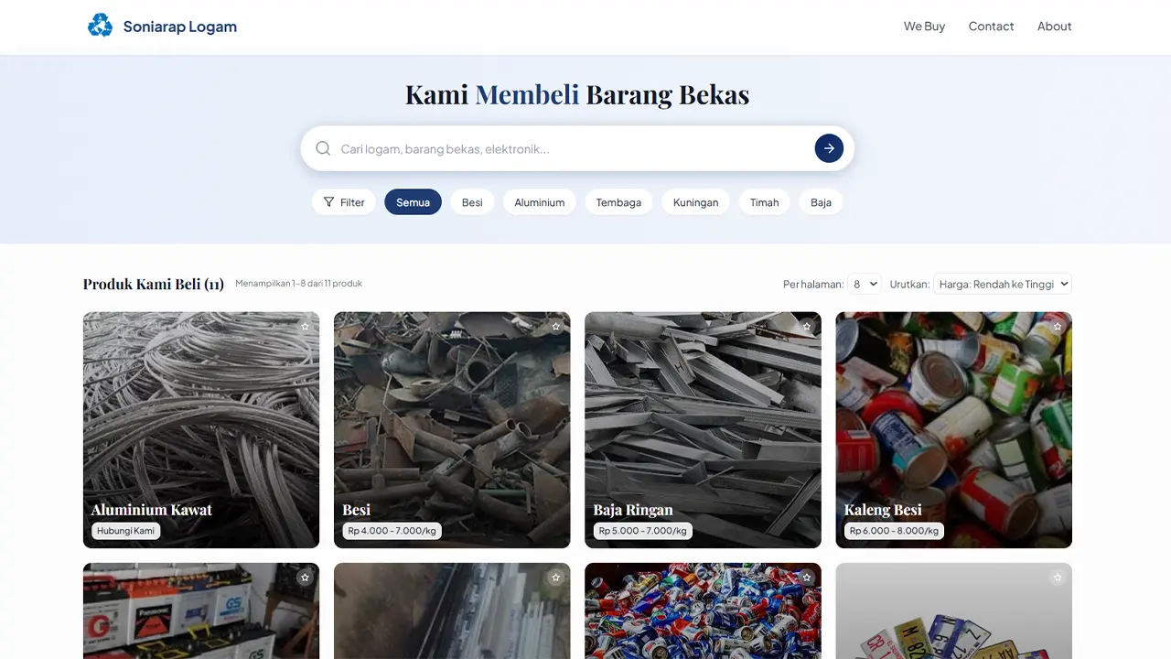Click the Rp 6.000 - 8.000/kg price badge
1171x659 pixels.
[x=894, y=531]
